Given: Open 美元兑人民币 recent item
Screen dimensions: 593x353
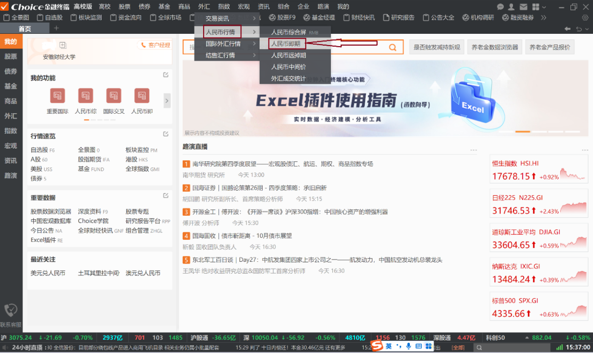Looking at the screenshot, I should 48,273.
